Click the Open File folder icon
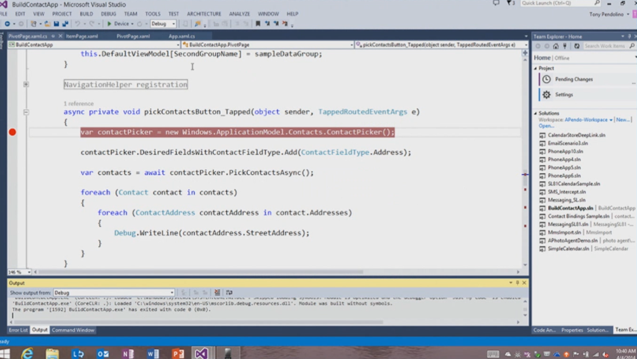 [x=47, y=24]
